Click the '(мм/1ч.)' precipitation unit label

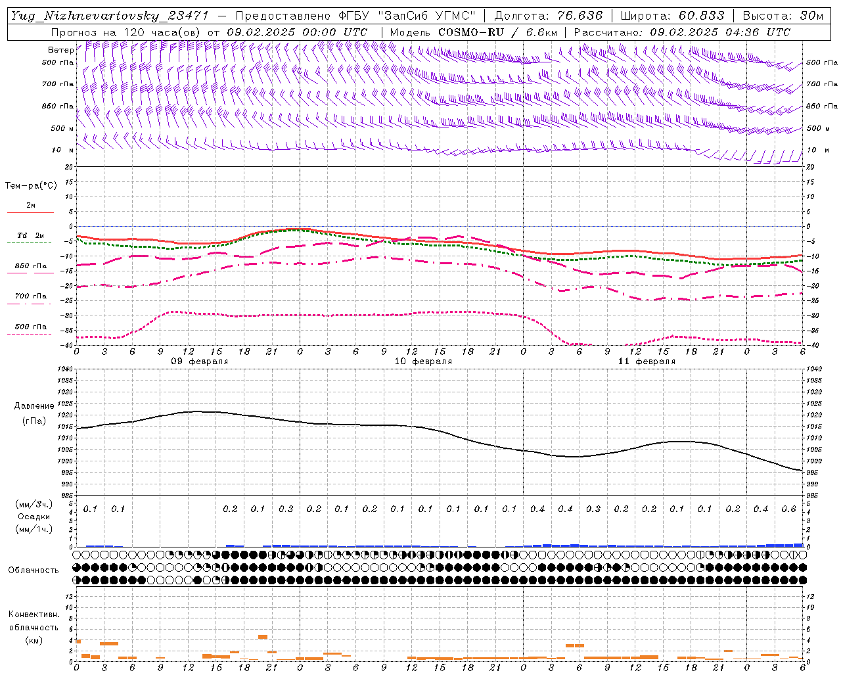pyautogui.click(x=34, y=529)
